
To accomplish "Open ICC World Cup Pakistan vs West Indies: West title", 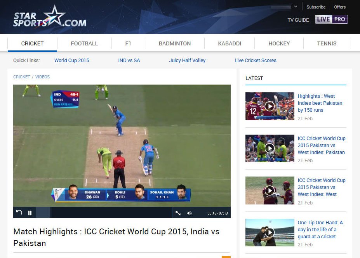I will [322, 187].
